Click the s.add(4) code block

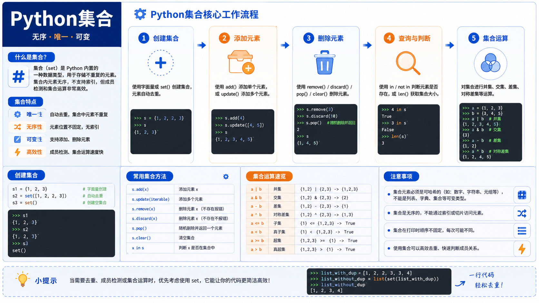point(243,131)
